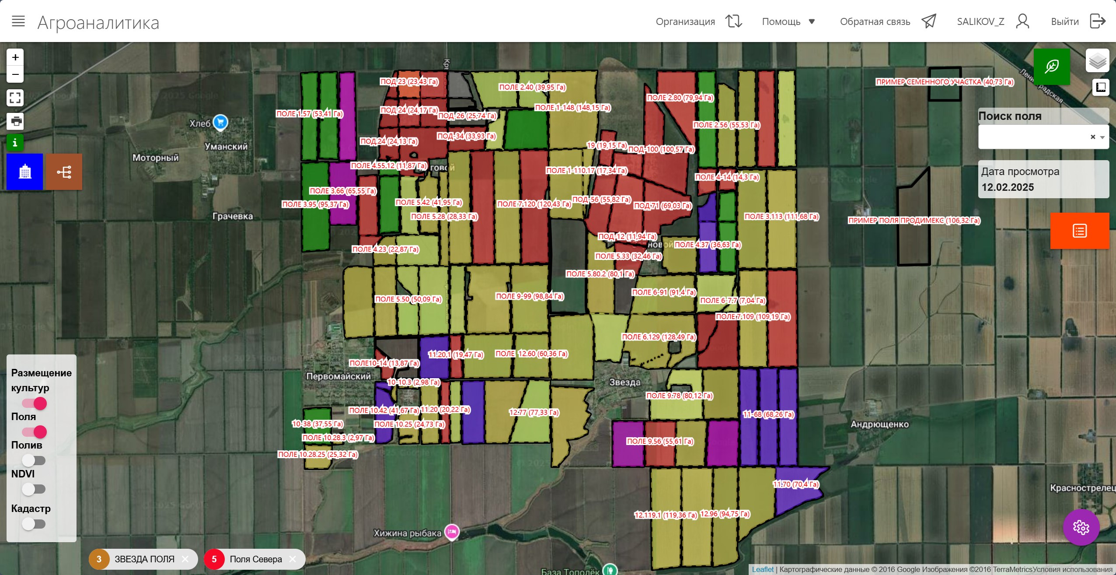Open the hamburger main menu

(x=18, y=21)
